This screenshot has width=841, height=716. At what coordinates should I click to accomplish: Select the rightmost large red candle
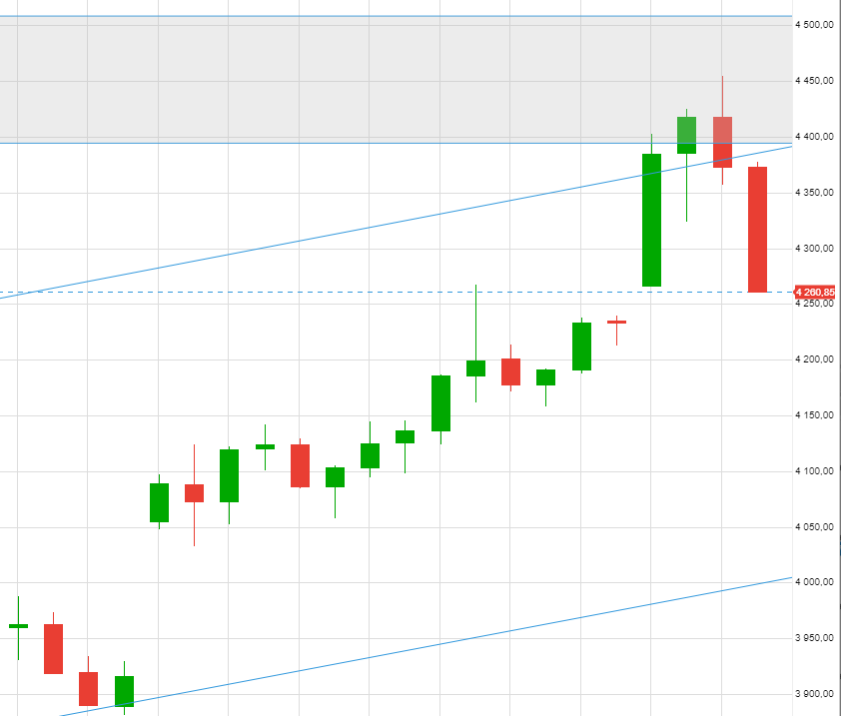pos(757,230)
